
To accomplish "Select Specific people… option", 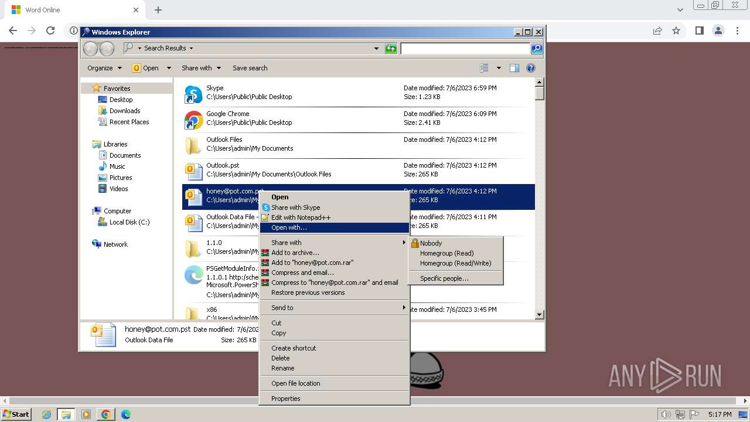I will (455, 278).
